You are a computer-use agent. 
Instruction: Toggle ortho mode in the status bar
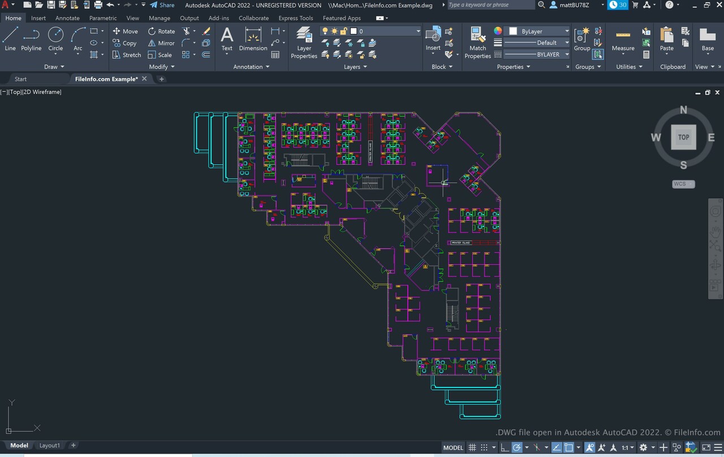pyautogui.click(x=505, y=447)
